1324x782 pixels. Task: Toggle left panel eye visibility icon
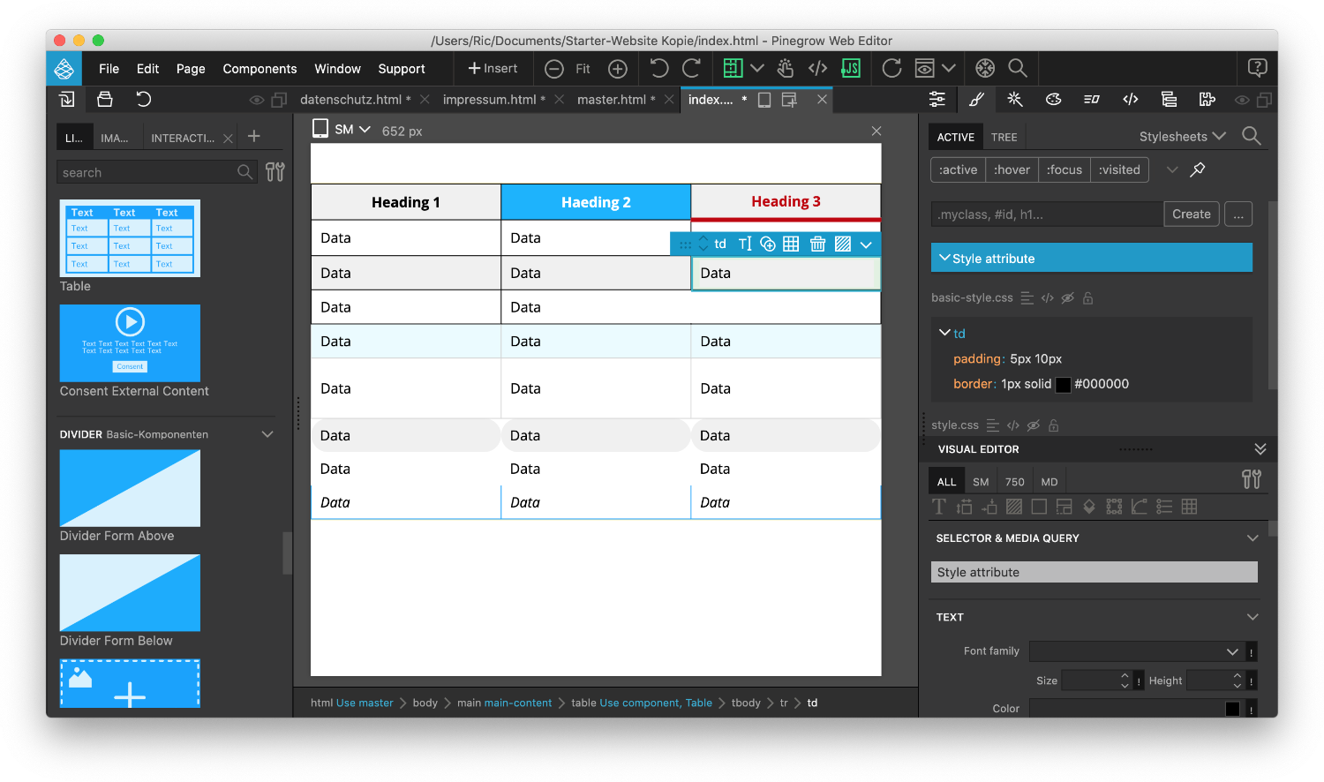pyautogui.click(x=257, y=100)
